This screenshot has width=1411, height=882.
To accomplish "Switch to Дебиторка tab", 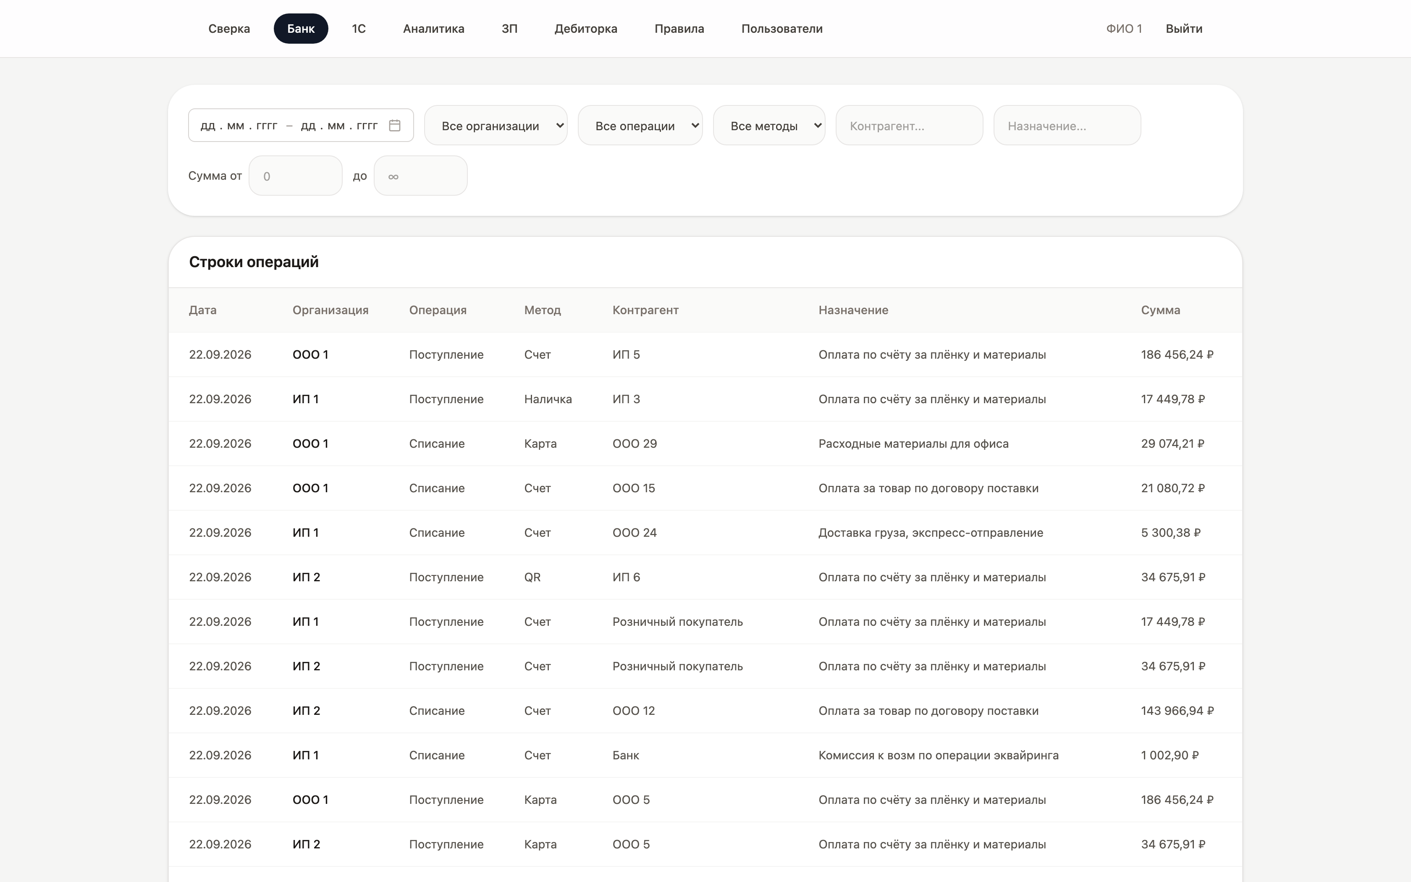I will [x=586, y=29].
